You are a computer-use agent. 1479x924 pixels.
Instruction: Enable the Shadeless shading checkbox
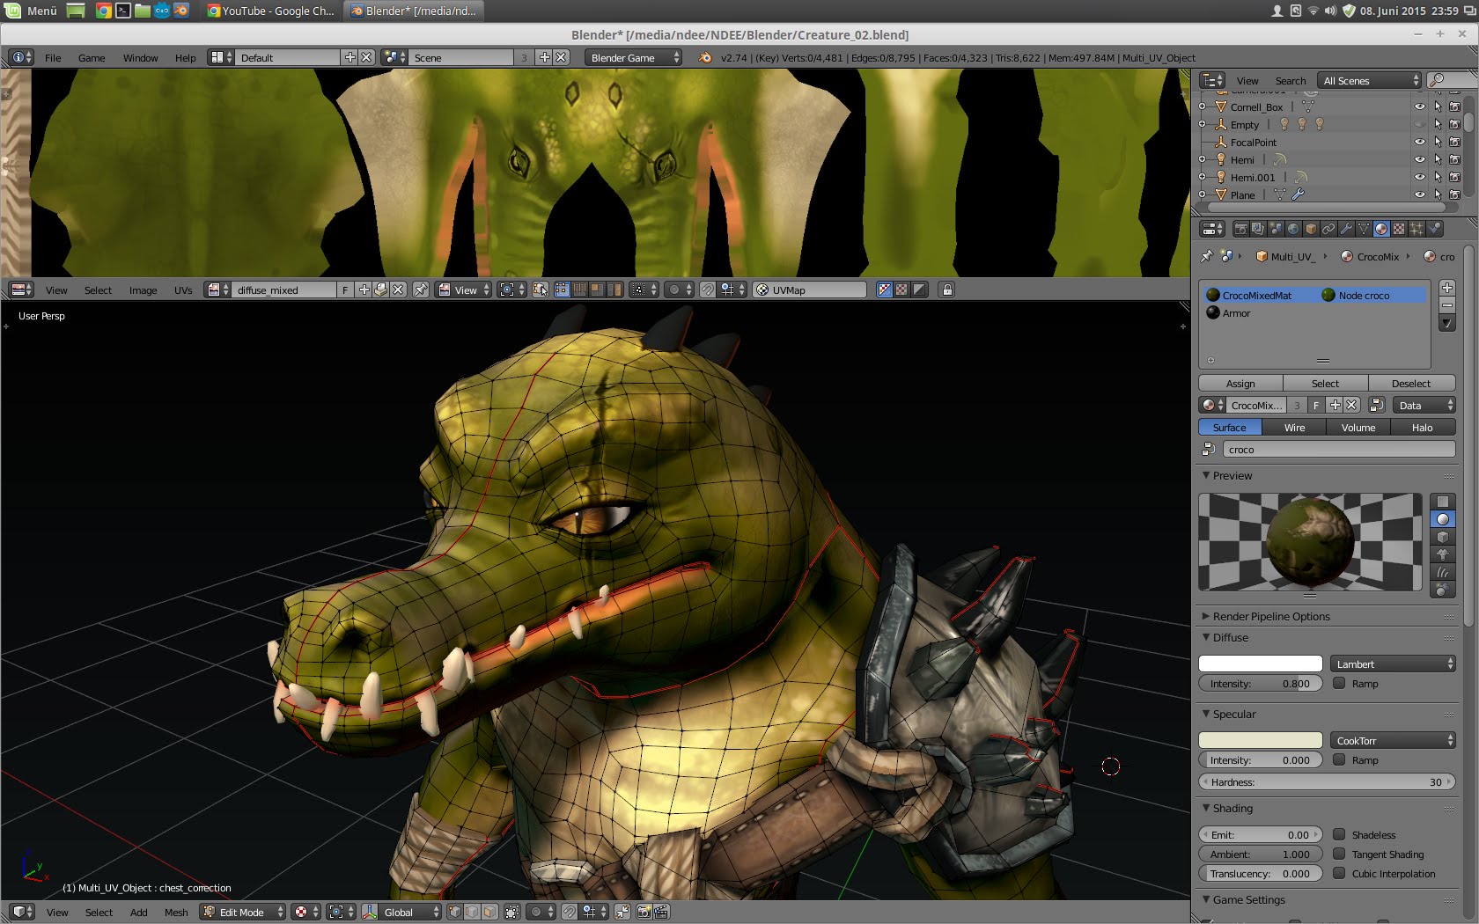tap(1339, 834)
